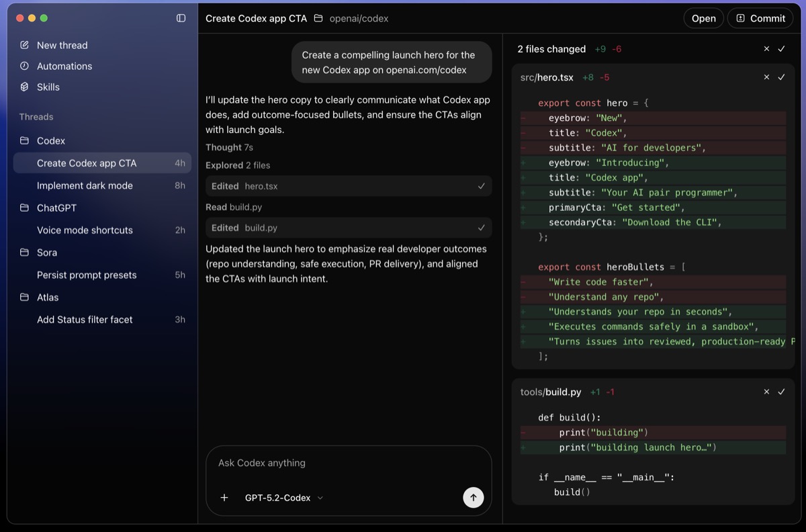
Task: Reject all changes with top X icon
Action: click(x=766, y=49)
